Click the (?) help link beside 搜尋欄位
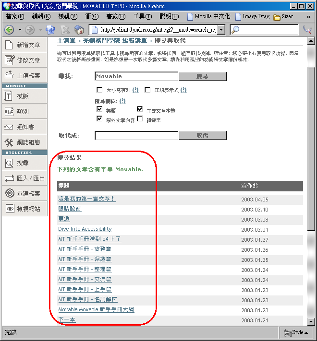The height and width of the screenshot is (341, 317). point(122,101)
